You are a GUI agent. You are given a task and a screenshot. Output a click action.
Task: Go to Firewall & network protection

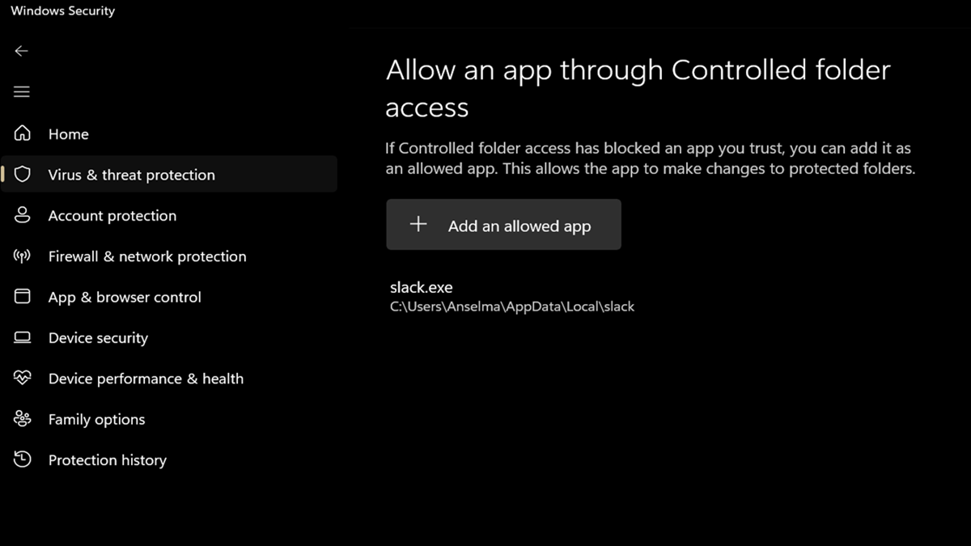click(x=146, y=256)
